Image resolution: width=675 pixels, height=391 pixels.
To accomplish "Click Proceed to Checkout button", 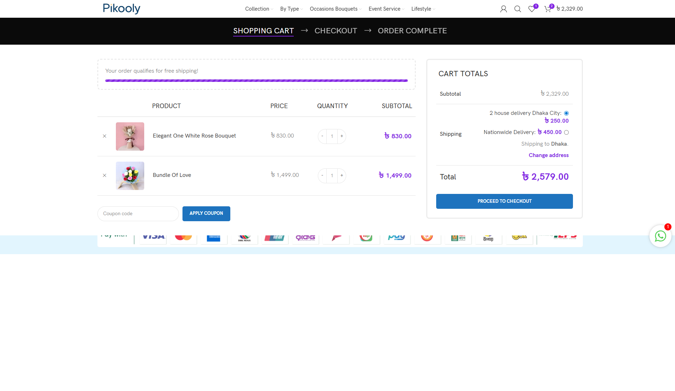I will (504, 201).
